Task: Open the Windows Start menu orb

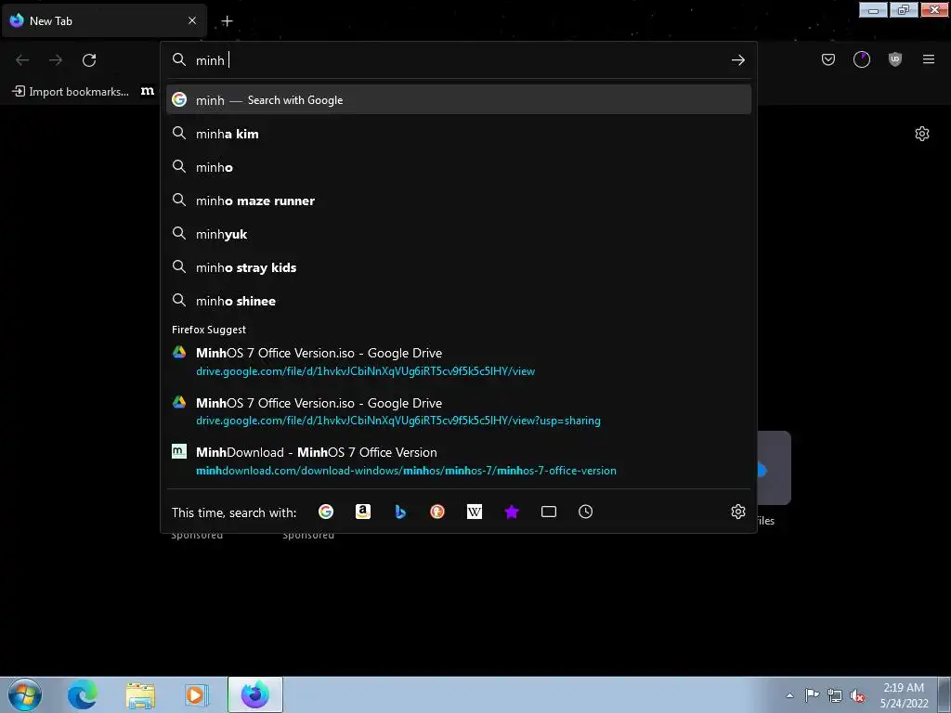Action: pyautogui.click(x=25, y=694)
